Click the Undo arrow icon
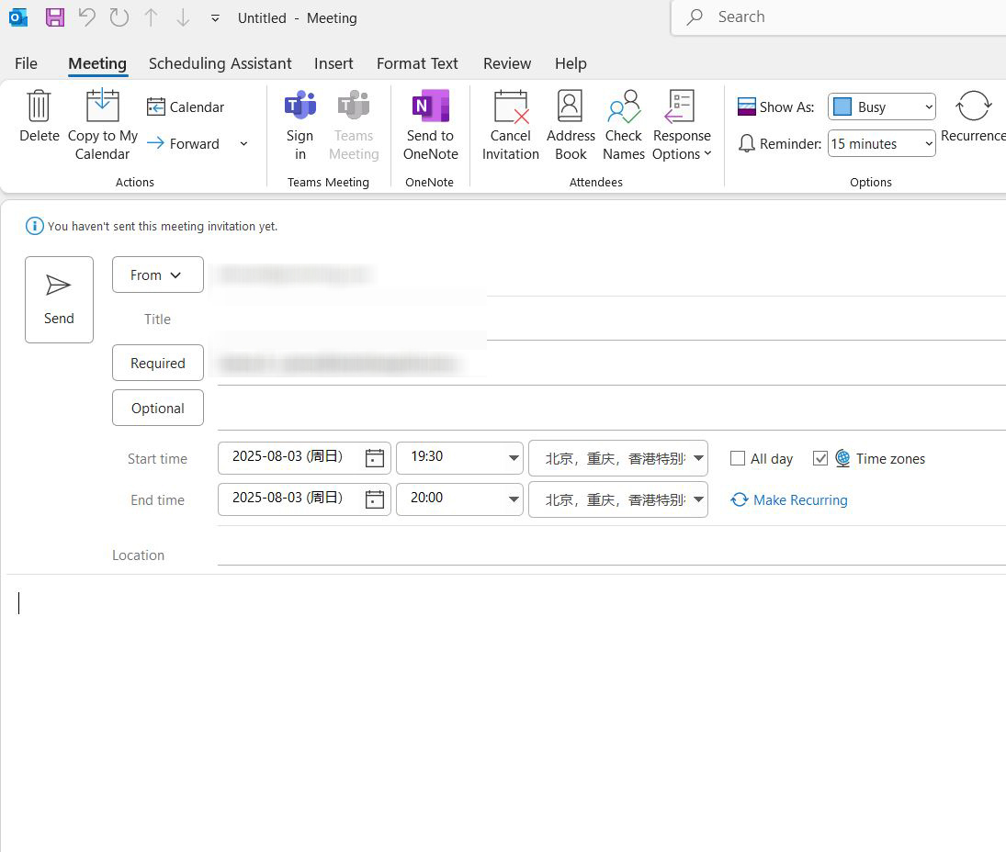Screen dimensions: 1006x852 point(87,17)
